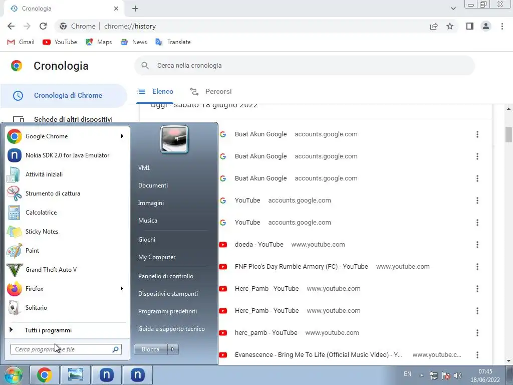Show hidden tray icons arrow
This screenshot has width=513, height=385.
pyautogui.click(x=421, y=375)
